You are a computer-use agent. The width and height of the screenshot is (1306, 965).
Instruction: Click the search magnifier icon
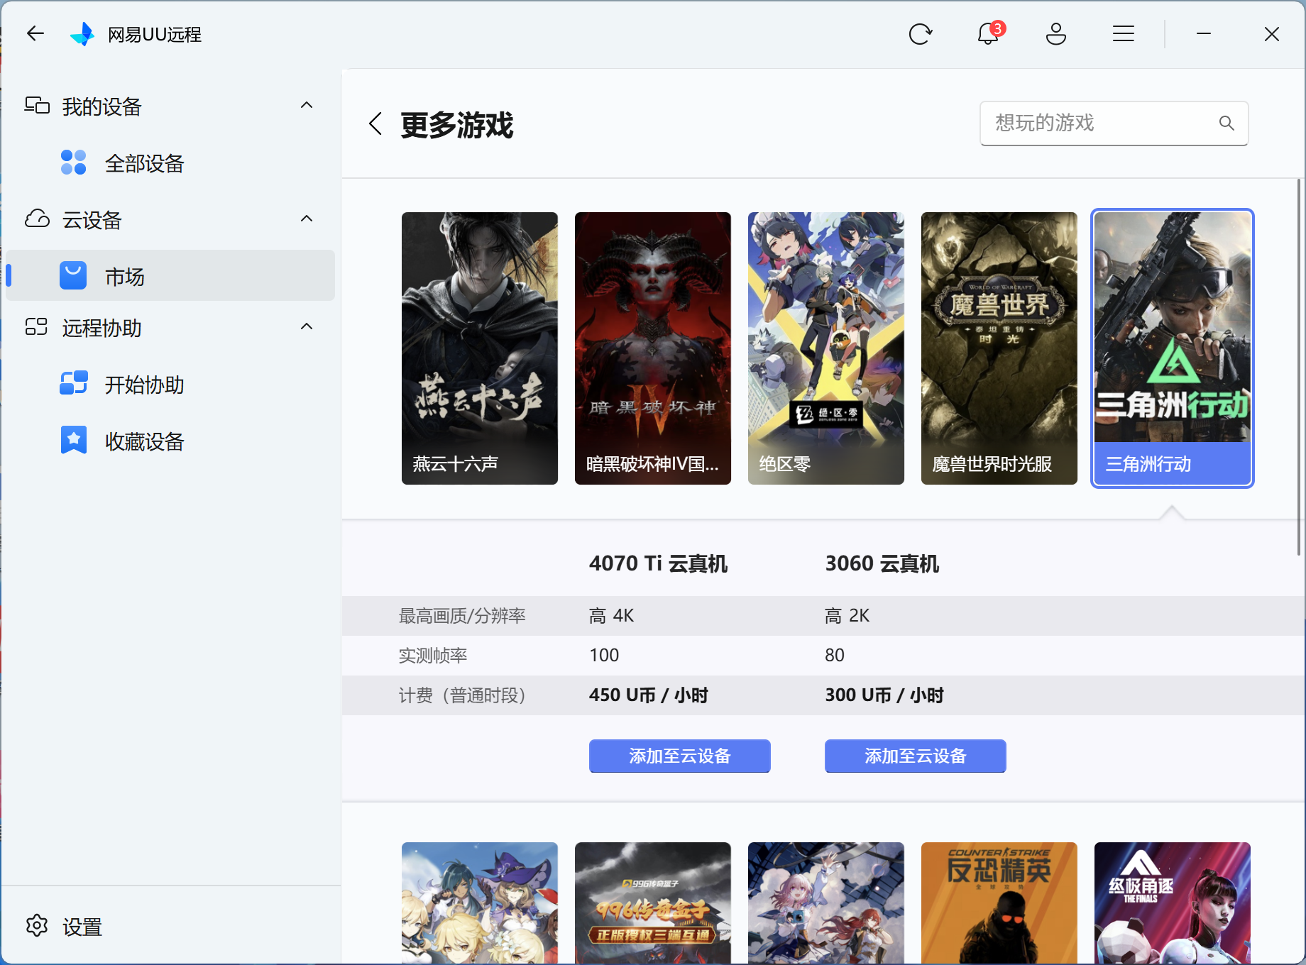[x=1226, y=123]
